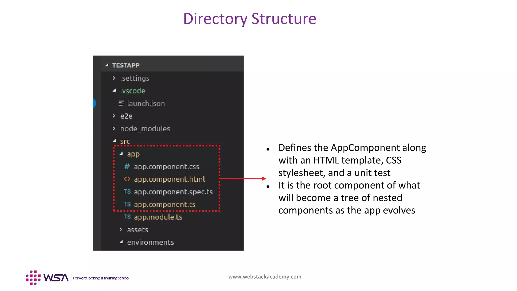Click the CSS hash icon beside app.component.css
This screenshot has width=517, height=291.
coord(127,166)
